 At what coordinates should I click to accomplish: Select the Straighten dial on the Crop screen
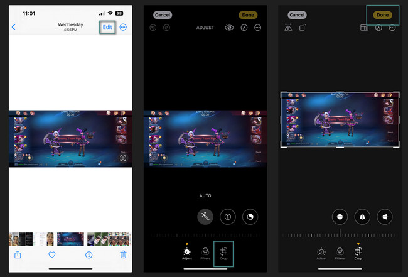340,217
